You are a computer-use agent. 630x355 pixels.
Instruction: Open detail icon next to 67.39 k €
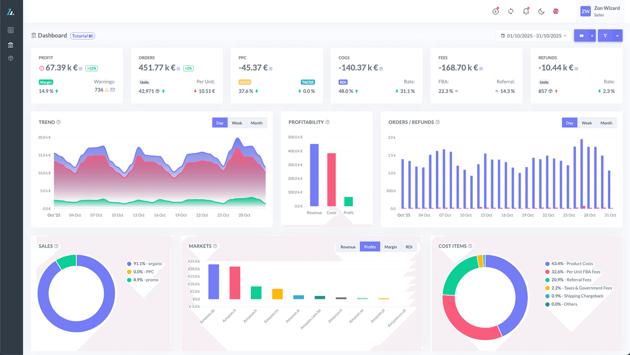[x=80, y=69]
